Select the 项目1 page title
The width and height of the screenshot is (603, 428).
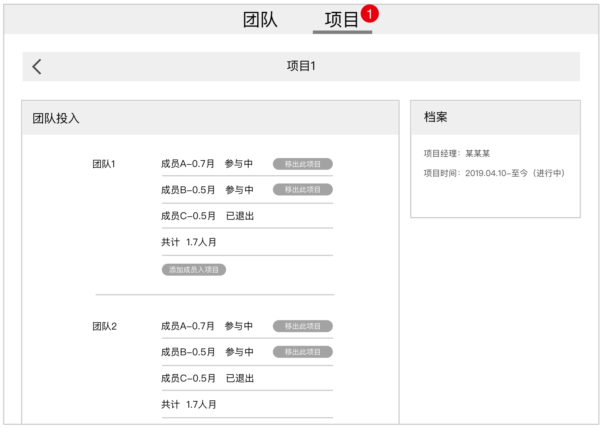point(301,66)
